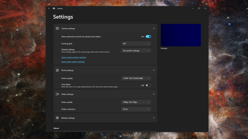Minimize the Camera window
The width and height of the screenshot is (248, 139).
(193, 8)
